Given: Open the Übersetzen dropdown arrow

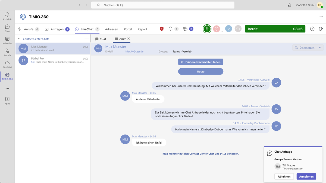Looking at the screenshot, I should click(320, 48).
